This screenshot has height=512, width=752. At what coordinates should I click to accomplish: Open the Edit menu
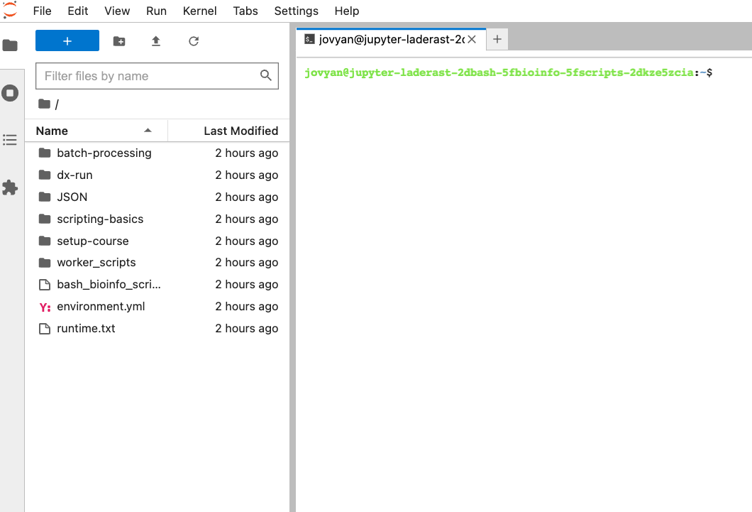tap(78, 11)
